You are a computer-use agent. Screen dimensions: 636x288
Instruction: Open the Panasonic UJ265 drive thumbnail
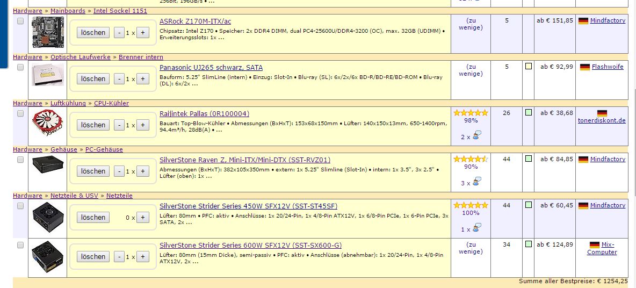[48, 75]
